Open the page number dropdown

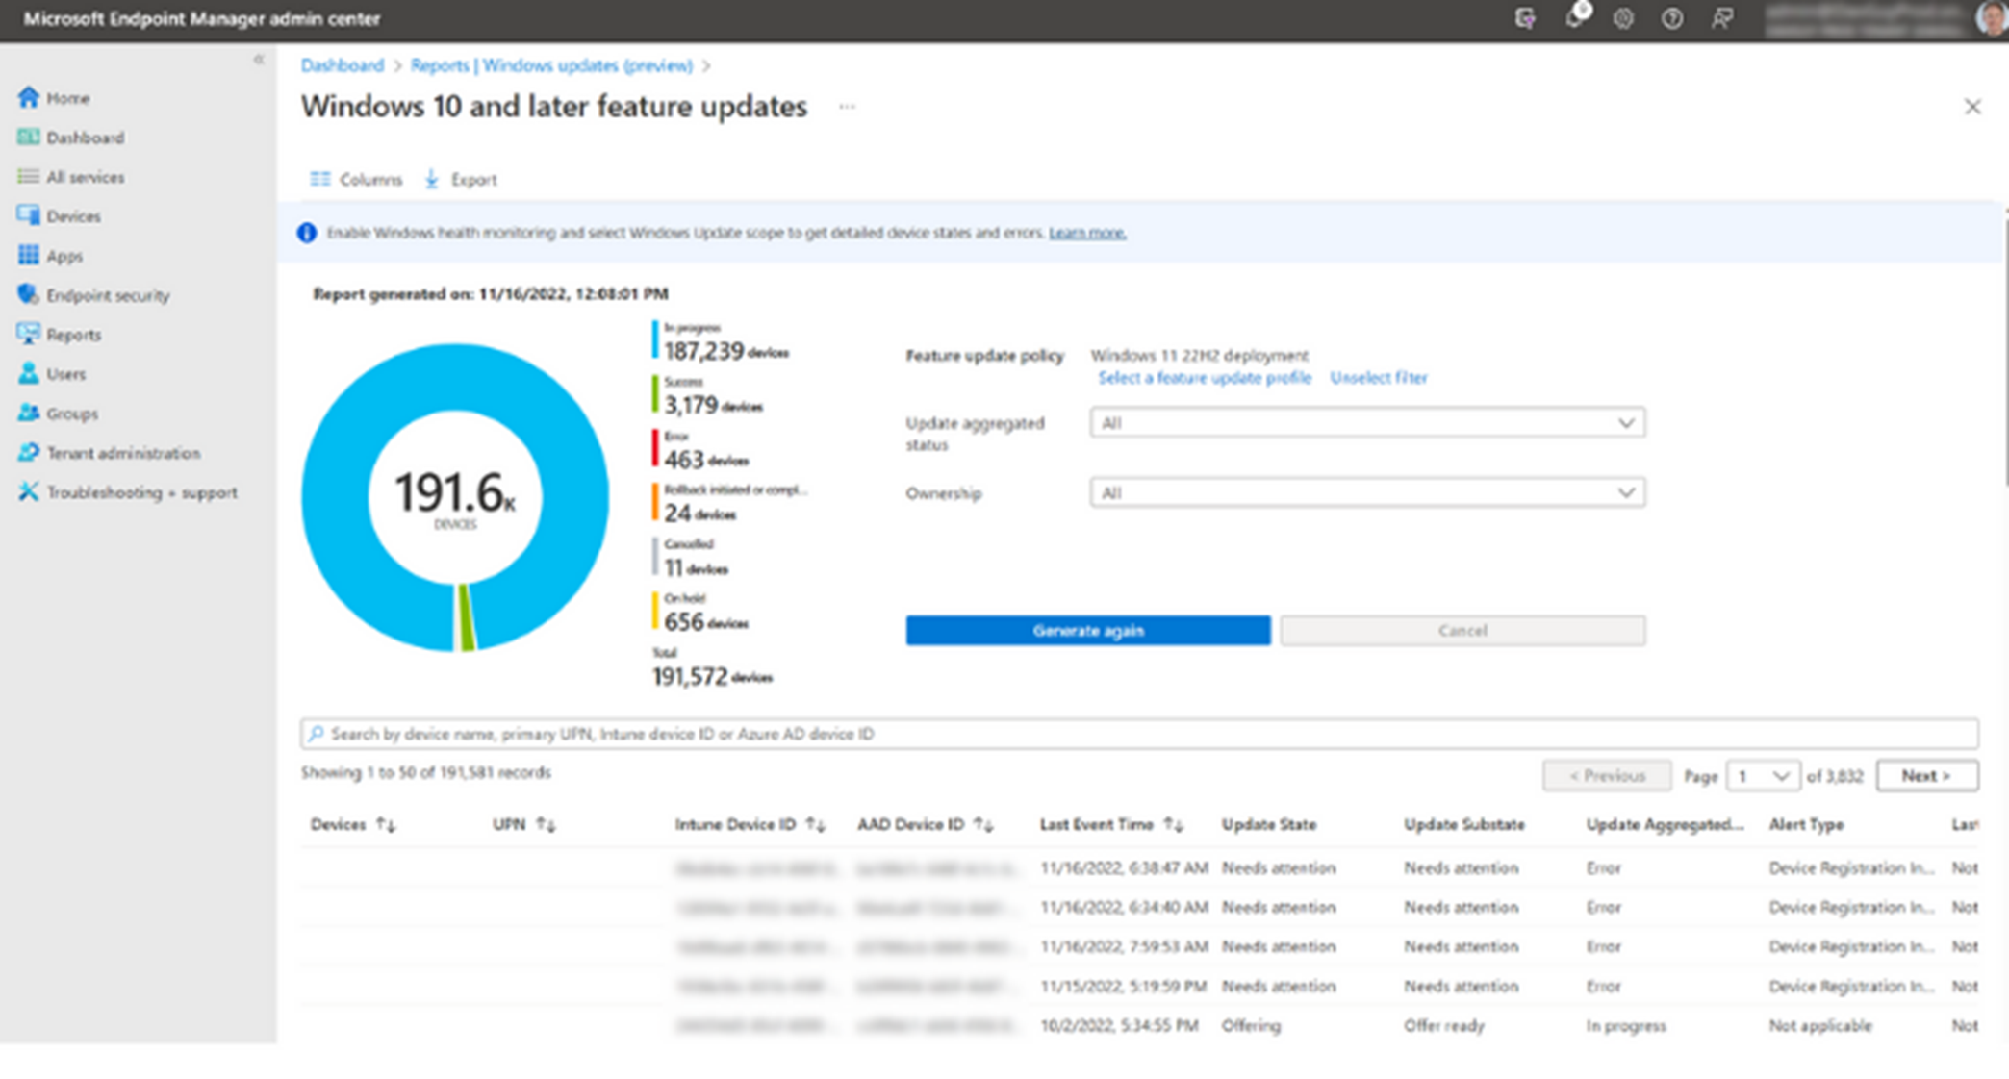pyautogui.click(x=1764, y=775)
